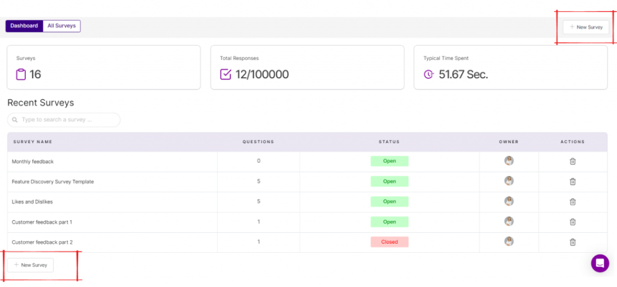Switch to the All Surveys tab
Screen dimensions: 617x287
pos(61,26)
